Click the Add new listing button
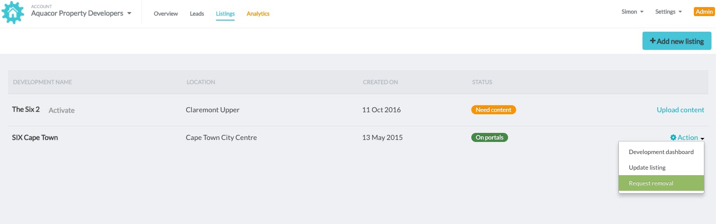716x224 pixels. pyautogui.click(x=677, y=41)
